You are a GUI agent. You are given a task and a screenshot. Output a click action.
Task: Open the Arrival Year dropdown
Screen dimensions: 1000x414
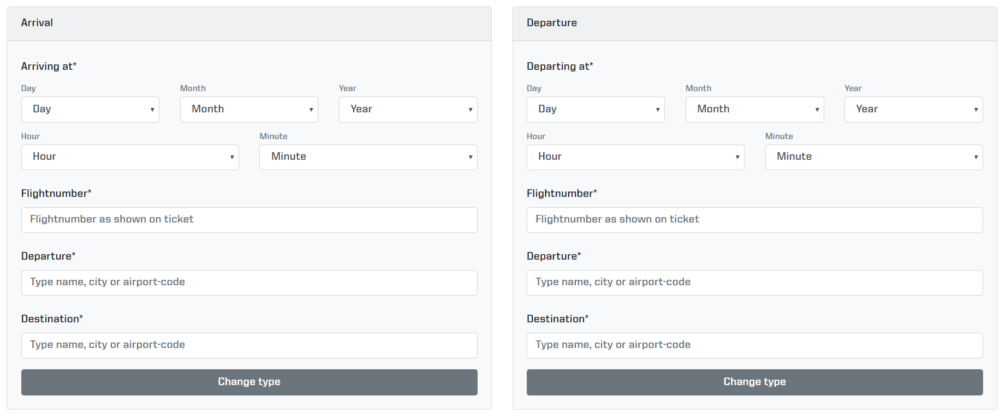(408, 110)
